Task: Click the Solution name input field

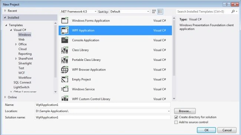Action: 103,117
